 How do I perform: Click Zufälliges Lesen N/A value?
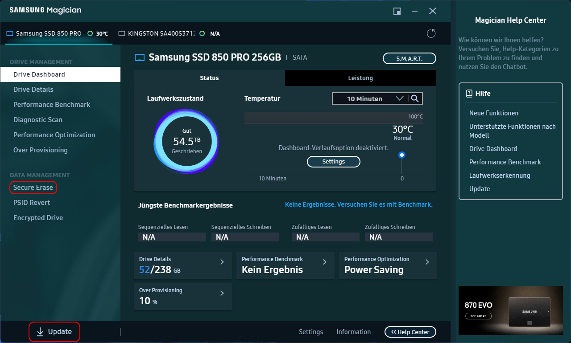[326, 237]
